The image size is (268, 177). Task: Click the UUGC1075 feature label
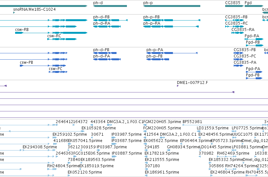pyautogui.click(x=242, y=134)
